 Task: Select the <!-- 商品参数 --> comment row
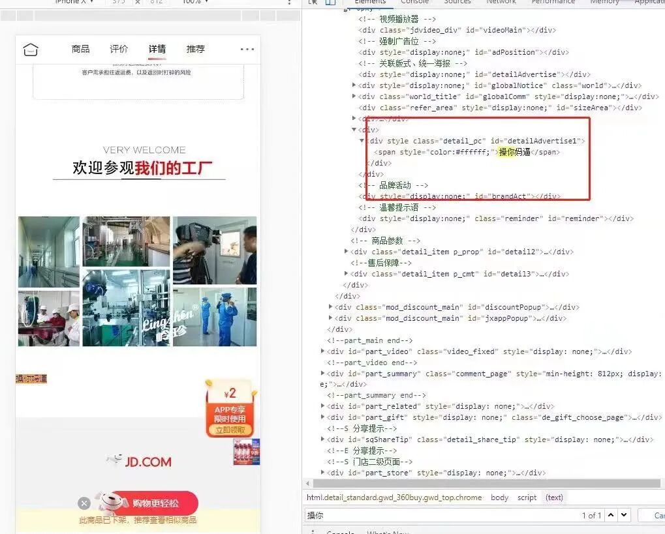(385, 241)
